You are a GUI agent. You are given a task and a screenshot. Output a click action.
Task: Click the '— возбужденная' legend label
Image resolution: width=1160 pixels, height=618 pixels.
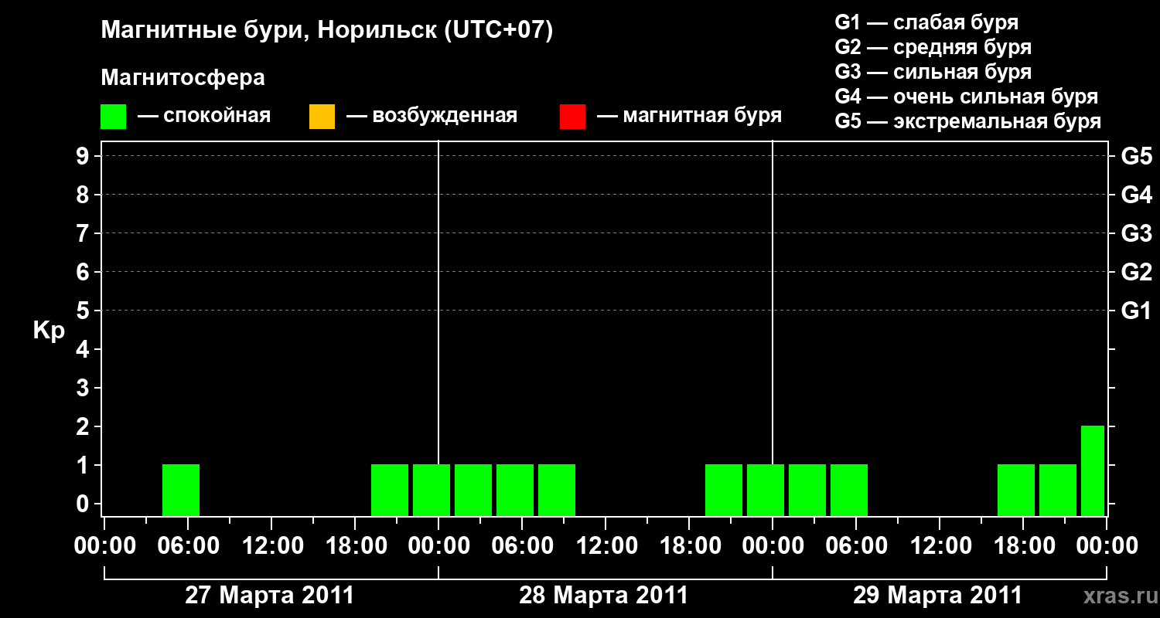[x=432, y=117]
